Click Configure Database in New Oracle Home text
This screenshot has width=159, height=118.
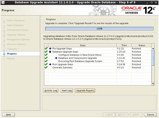point(80,55)
